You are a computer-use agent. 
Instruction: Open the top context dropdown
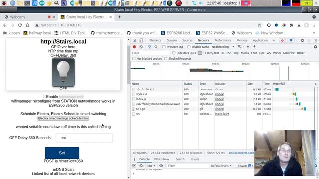click(151, 166)
